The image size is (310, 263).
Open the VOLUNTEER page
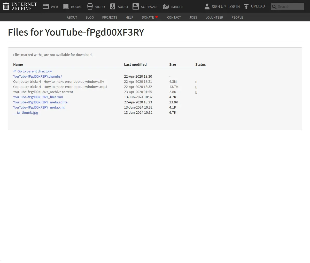[x=214, y=17]
